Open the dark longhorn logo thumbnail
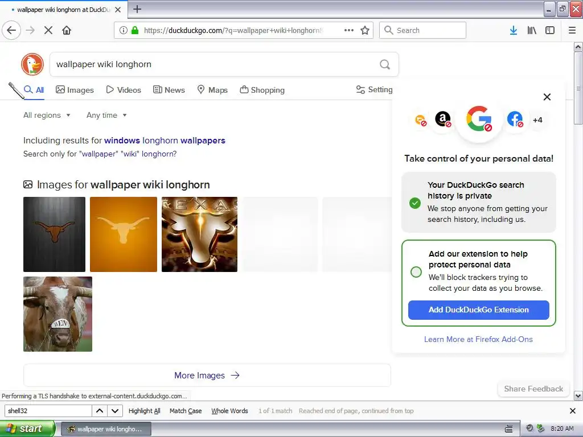 click(54, 234)
